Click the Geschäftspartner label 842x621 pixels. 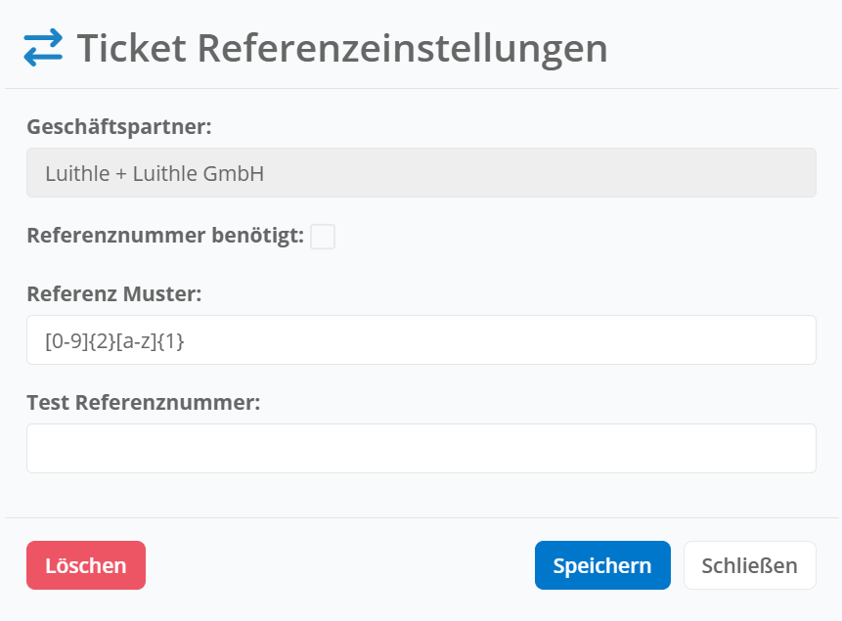tap(119, 127)
